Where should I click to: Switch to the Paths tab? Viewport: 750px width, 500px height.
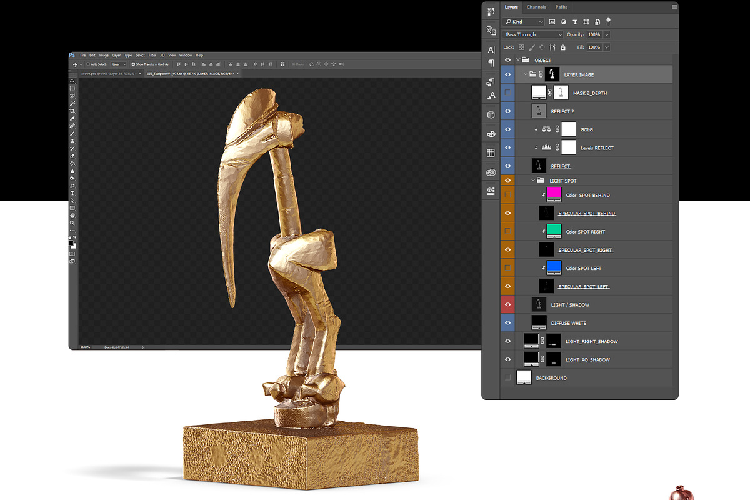coord(561,7)
